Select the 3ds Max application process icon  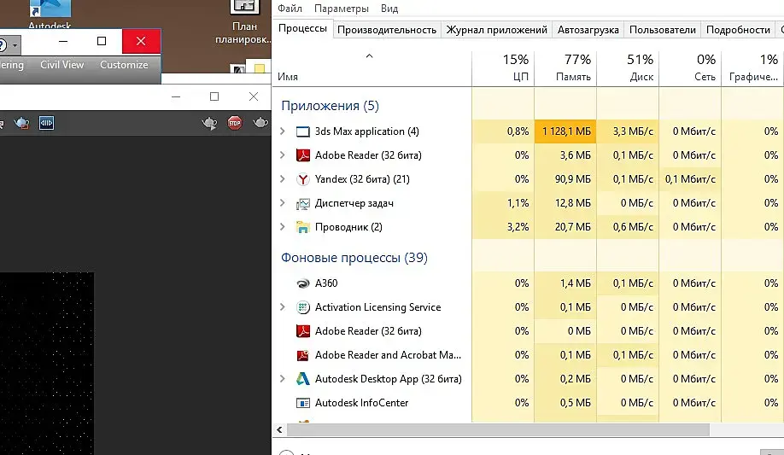tap(302, 131)
